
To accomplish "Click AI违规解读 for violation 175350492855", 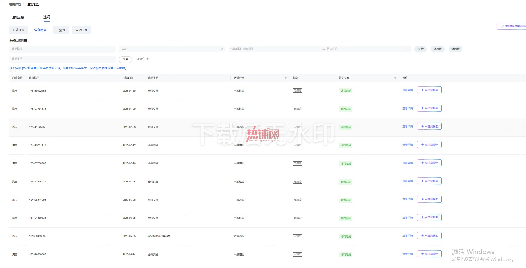I will (x=429, y=90).
